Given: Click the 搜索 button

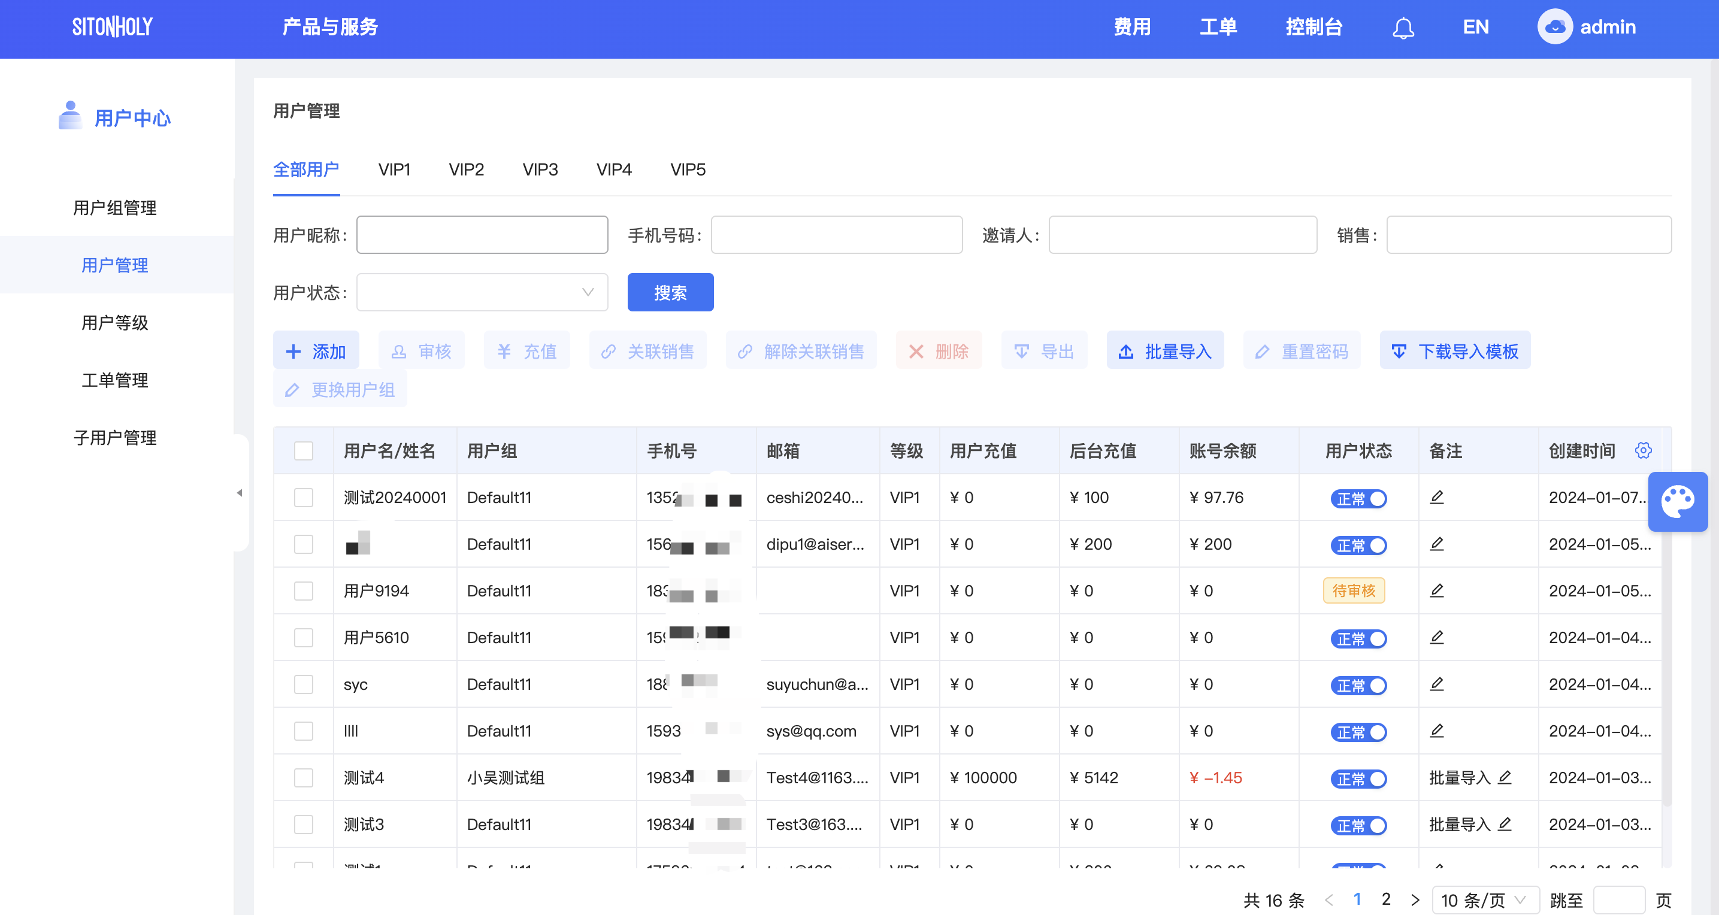Looking at the screenshot, I should click(x=670, y=292).
